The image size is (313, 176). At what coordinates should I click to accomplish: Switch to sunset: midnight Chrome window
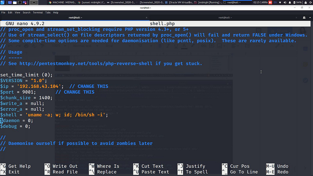click(92, 2)
